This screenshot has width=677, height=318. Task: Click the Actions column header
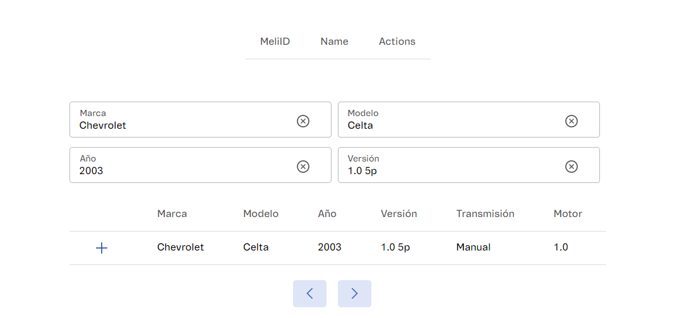(397, 42)
